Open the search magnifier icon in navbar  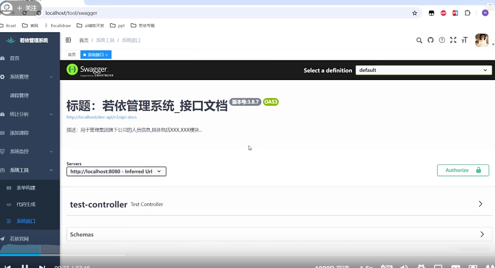point(419,40)
